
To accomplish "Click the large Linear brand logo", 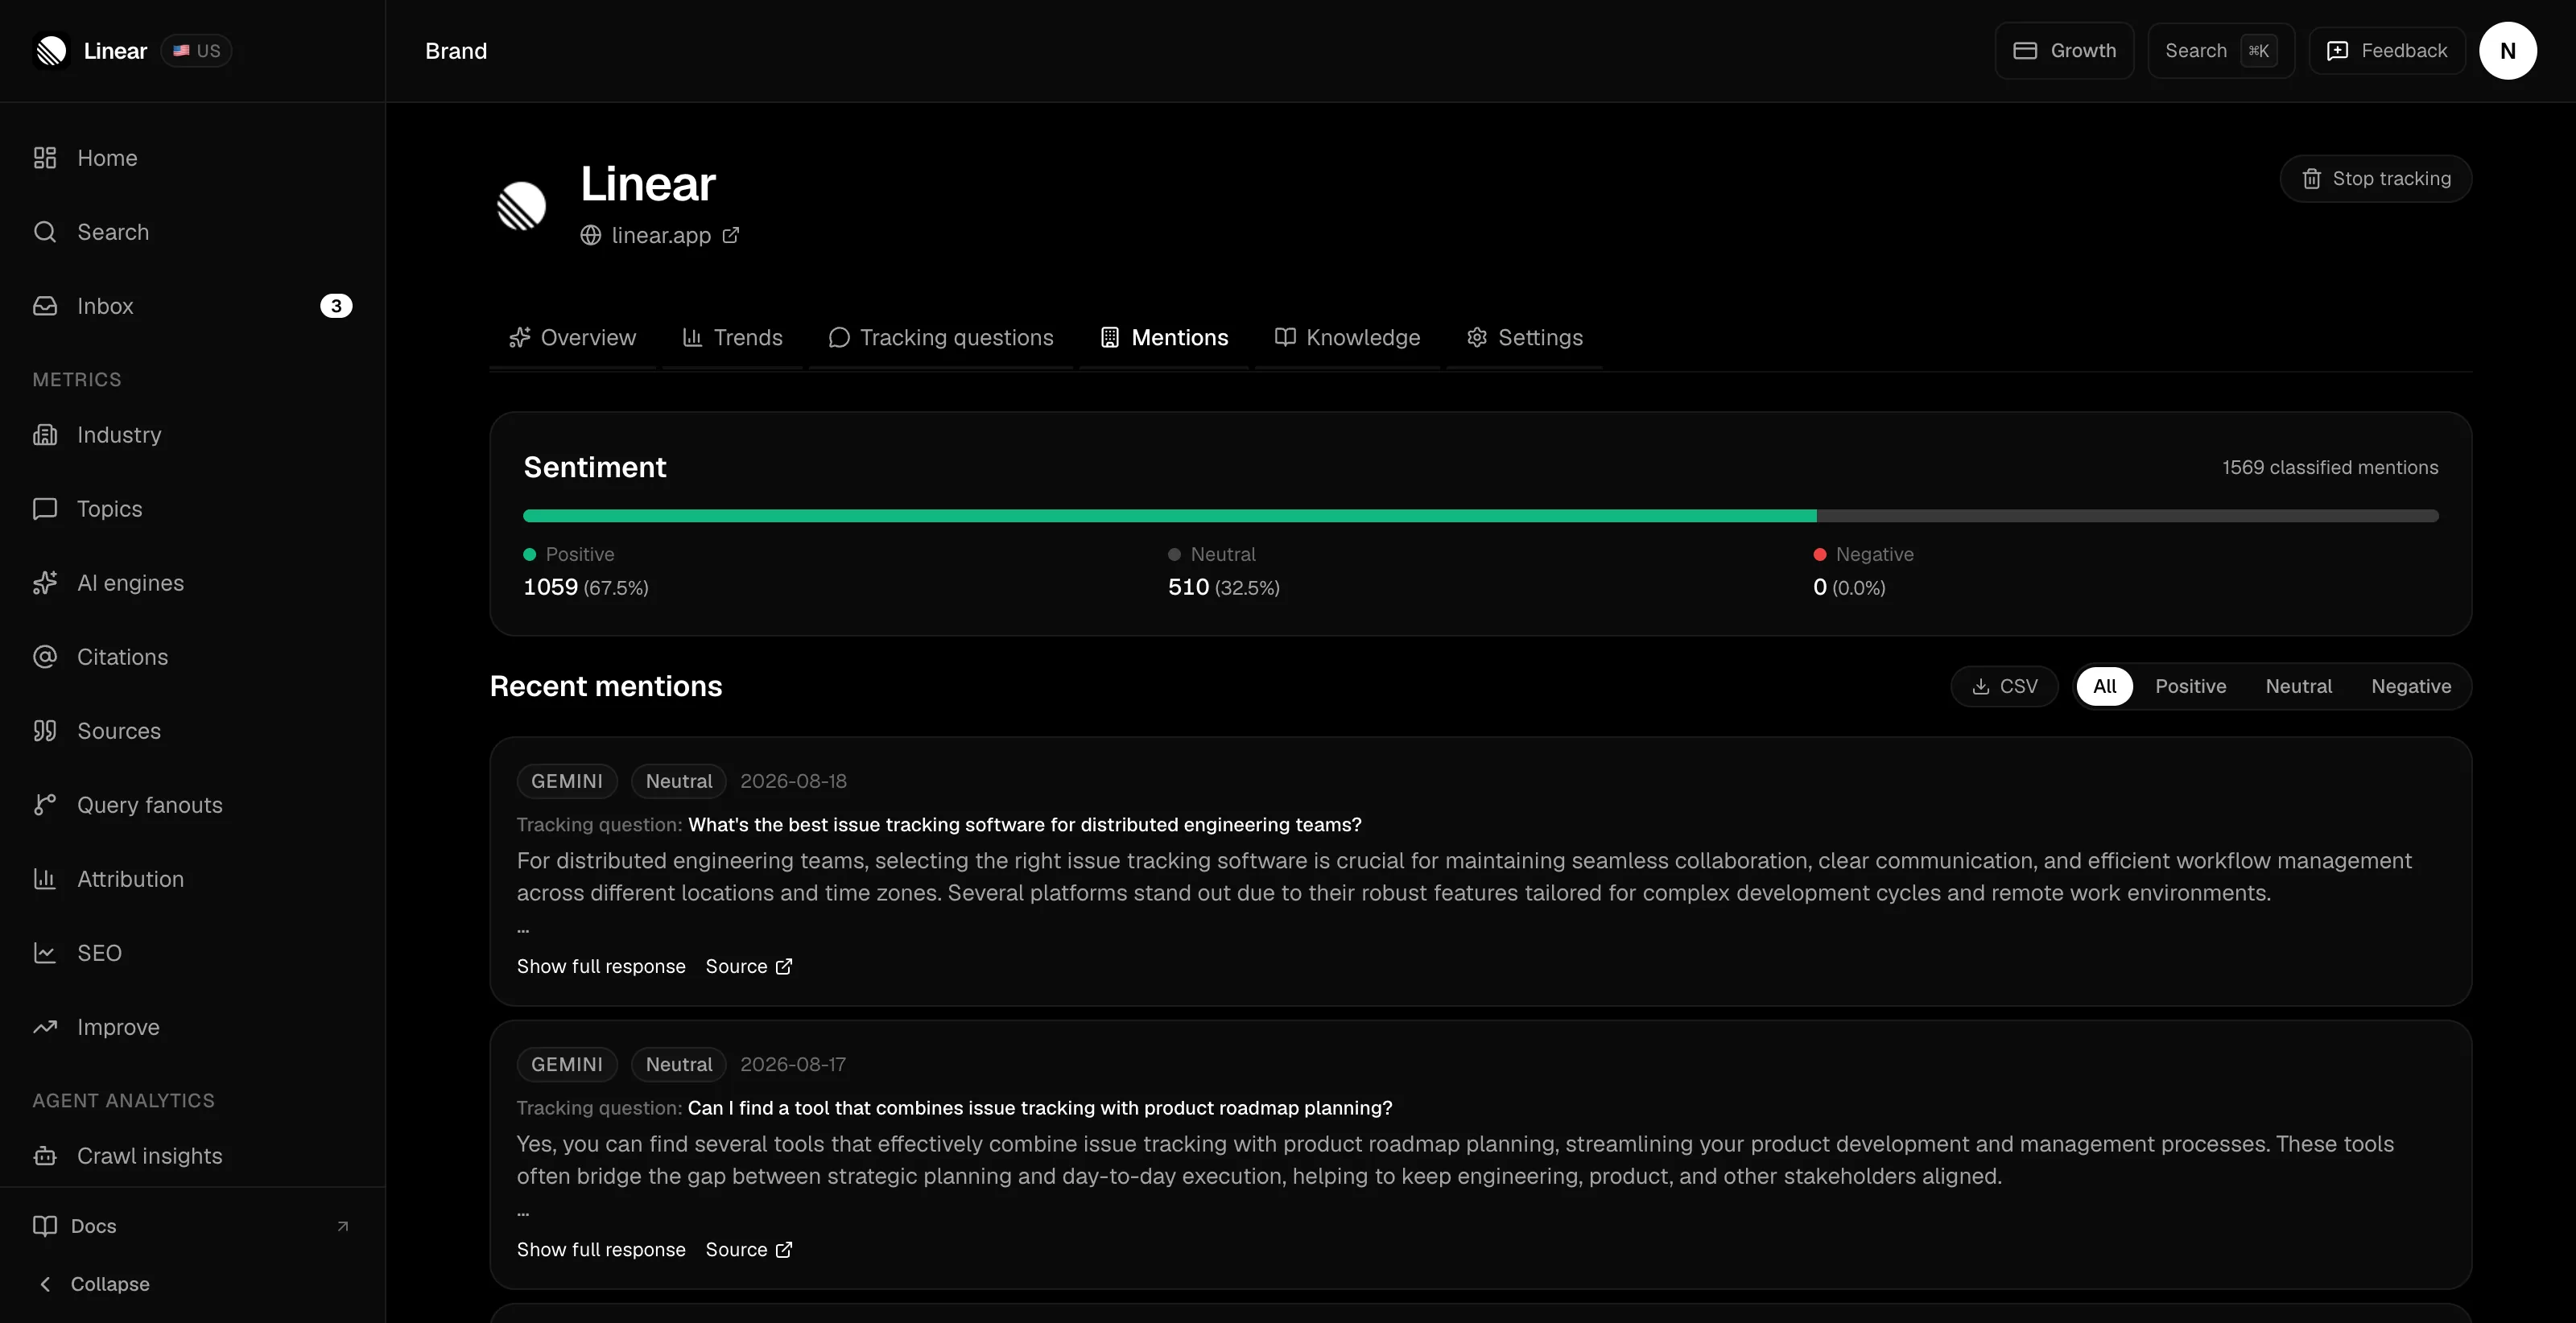I will point(522,206).
